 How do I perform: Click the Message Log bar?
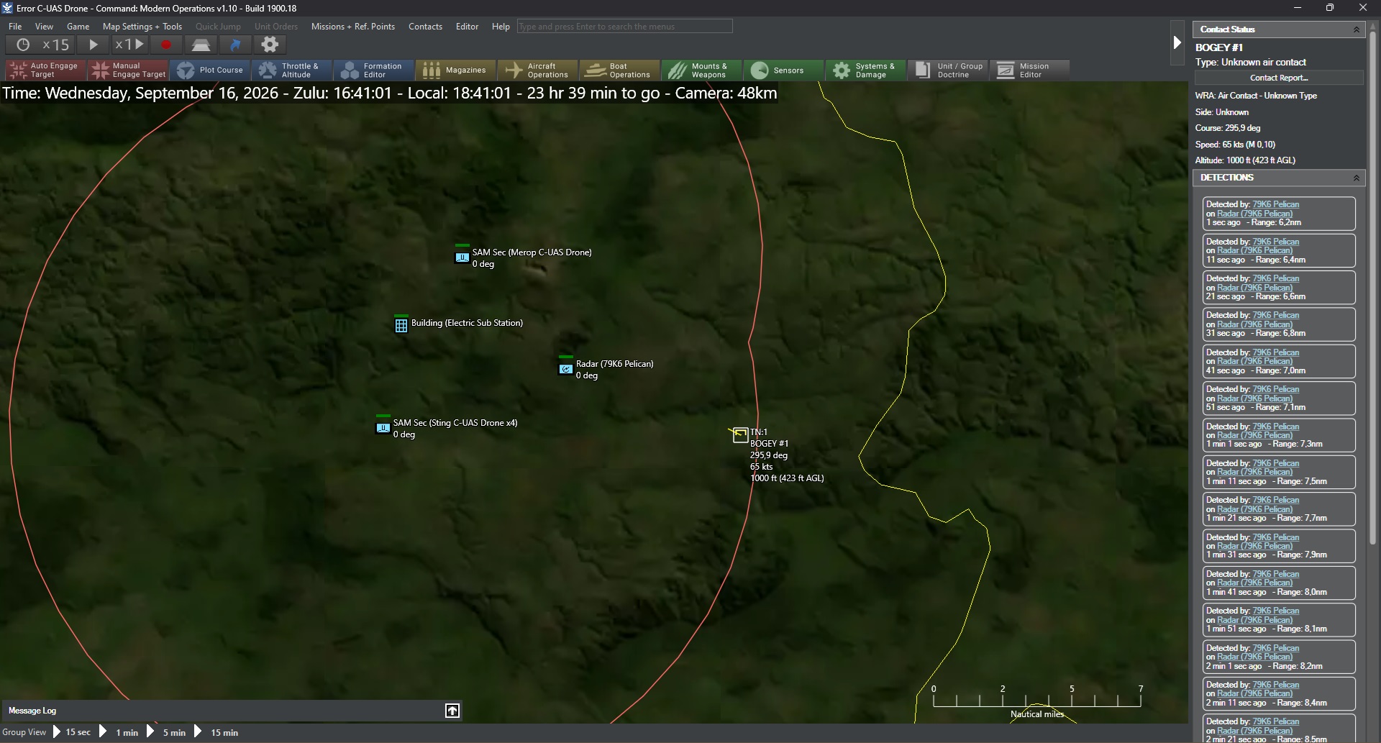(231, 711)
